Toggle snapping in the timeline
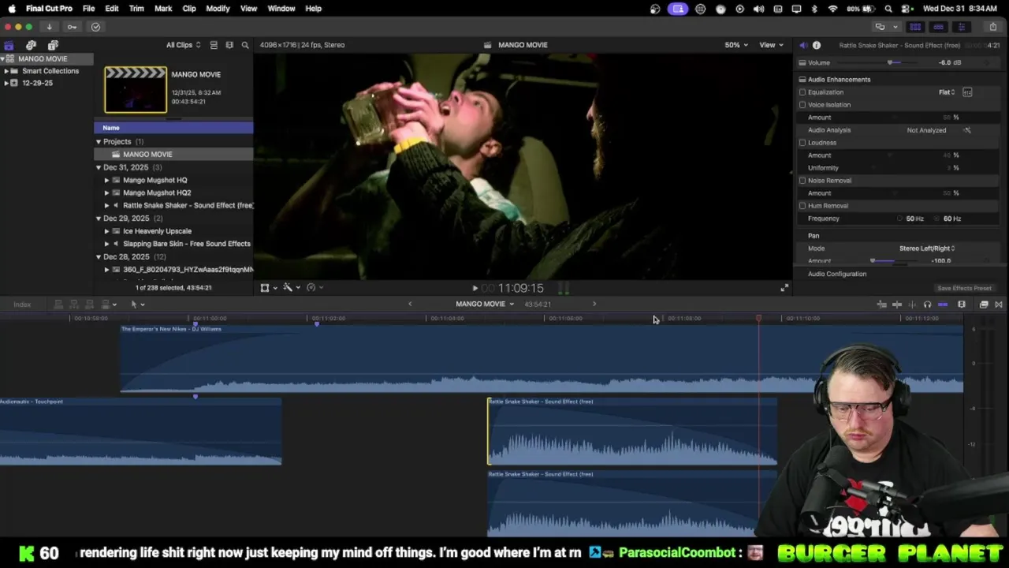This screenshot has height=568, width=1009. click(x=943, y=305)
